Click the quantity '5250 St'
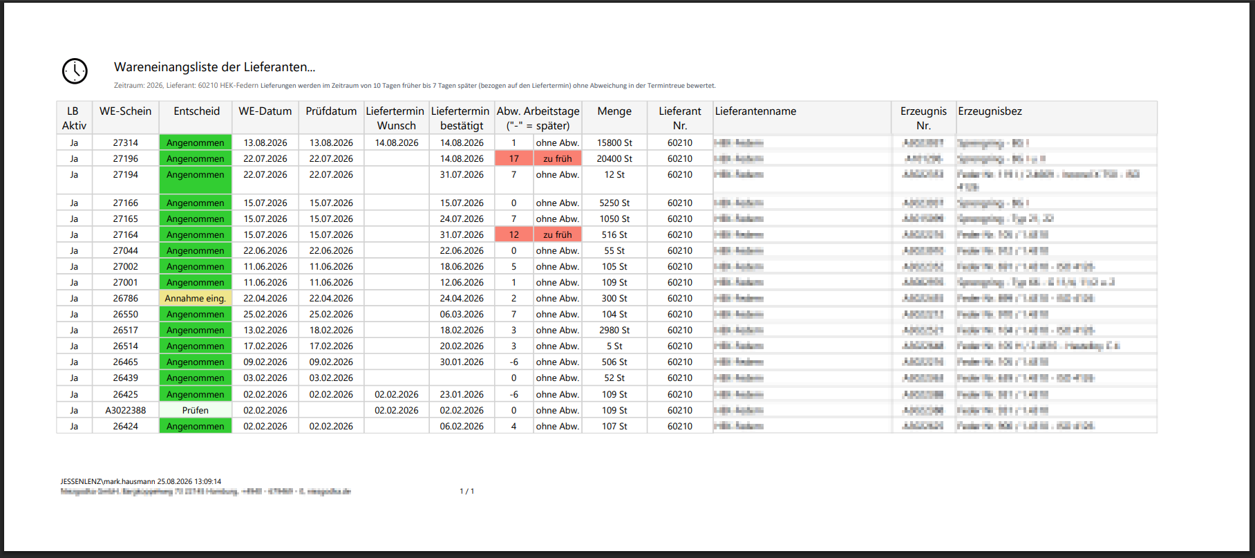Image resolution: width=1255 pixels, height=558 pixels. (x=614, y=203)
